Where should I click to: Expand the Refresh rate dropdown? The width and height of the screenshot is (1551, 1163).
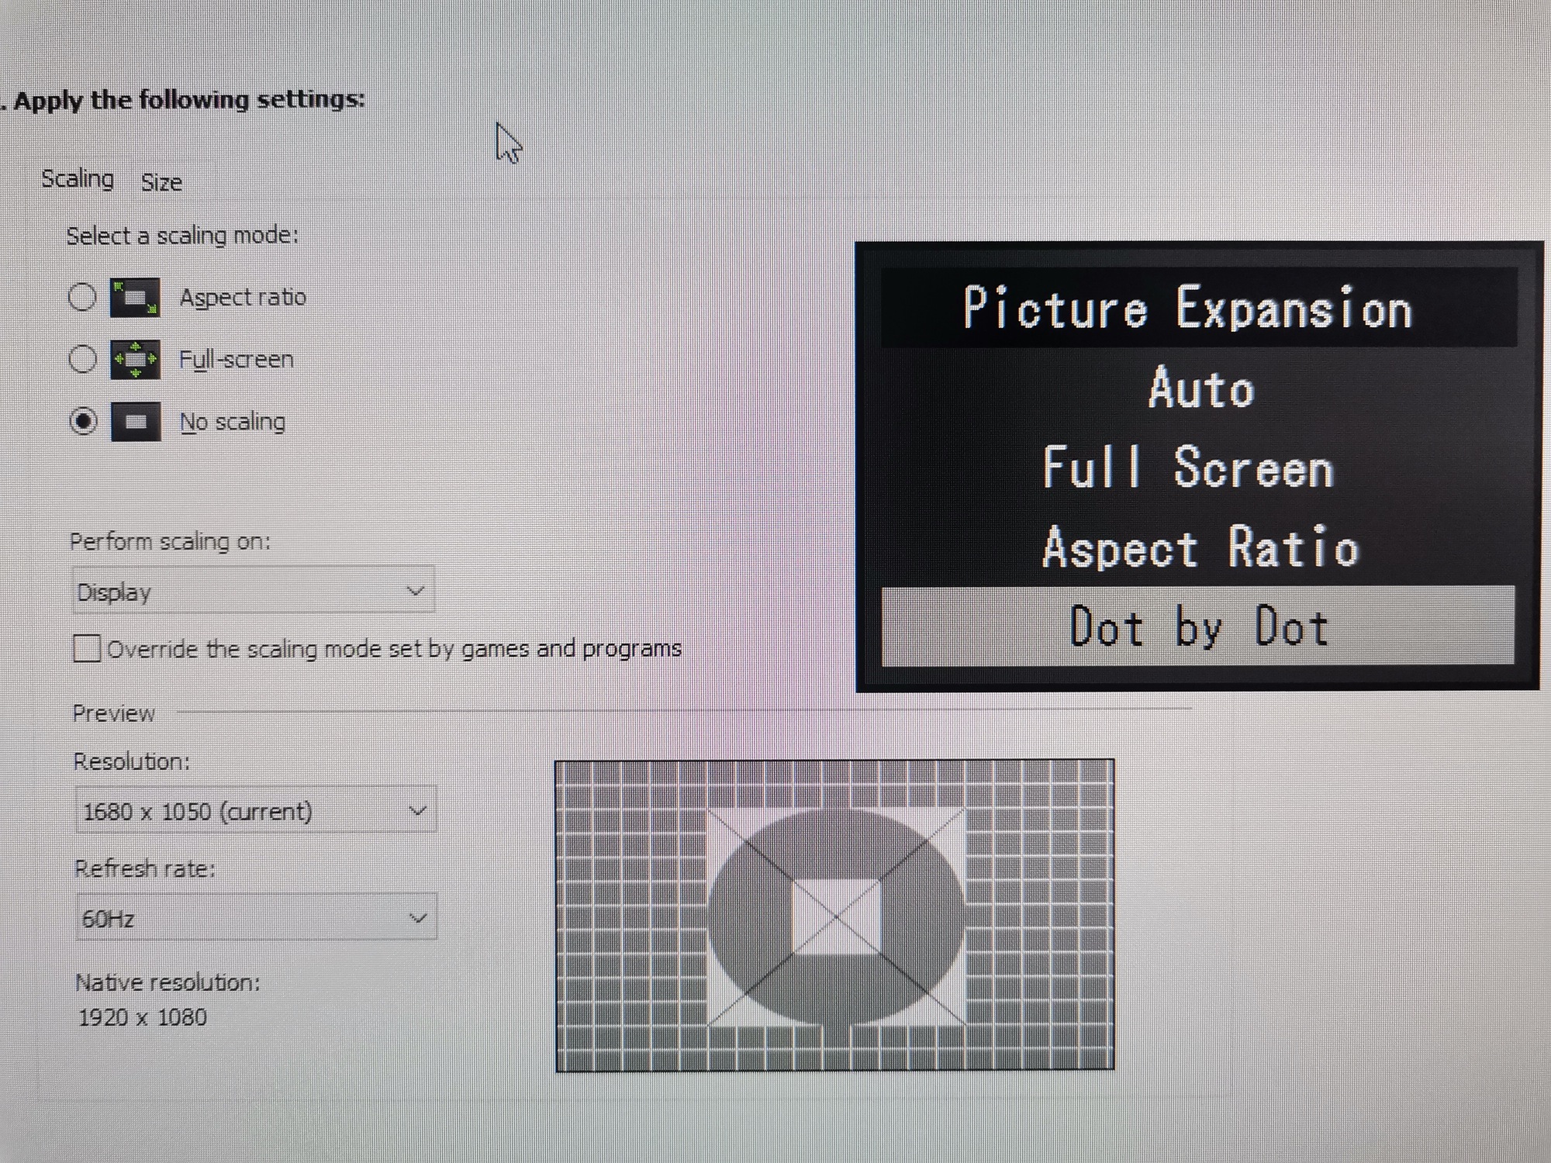coord(256,918)
